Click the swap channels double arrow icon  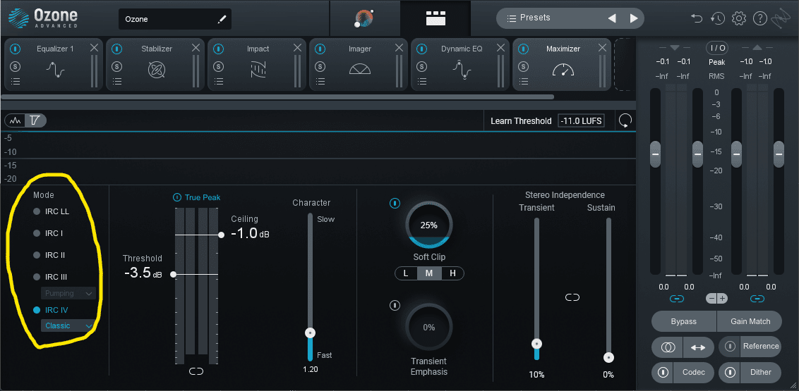(x=698, y=347)
